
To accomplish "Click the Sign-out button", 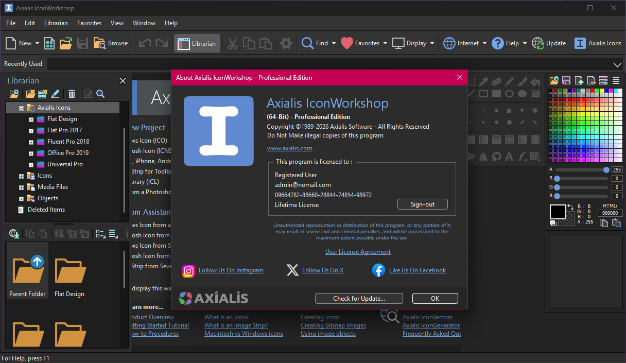I will (423, 204).
